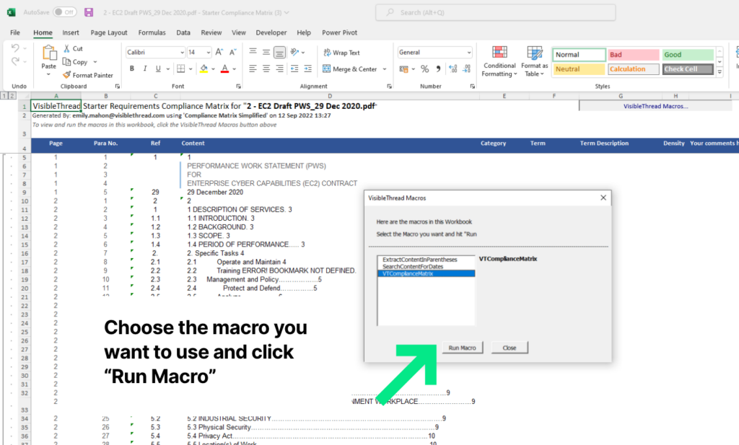Click the Borders icon

(180, 69)
